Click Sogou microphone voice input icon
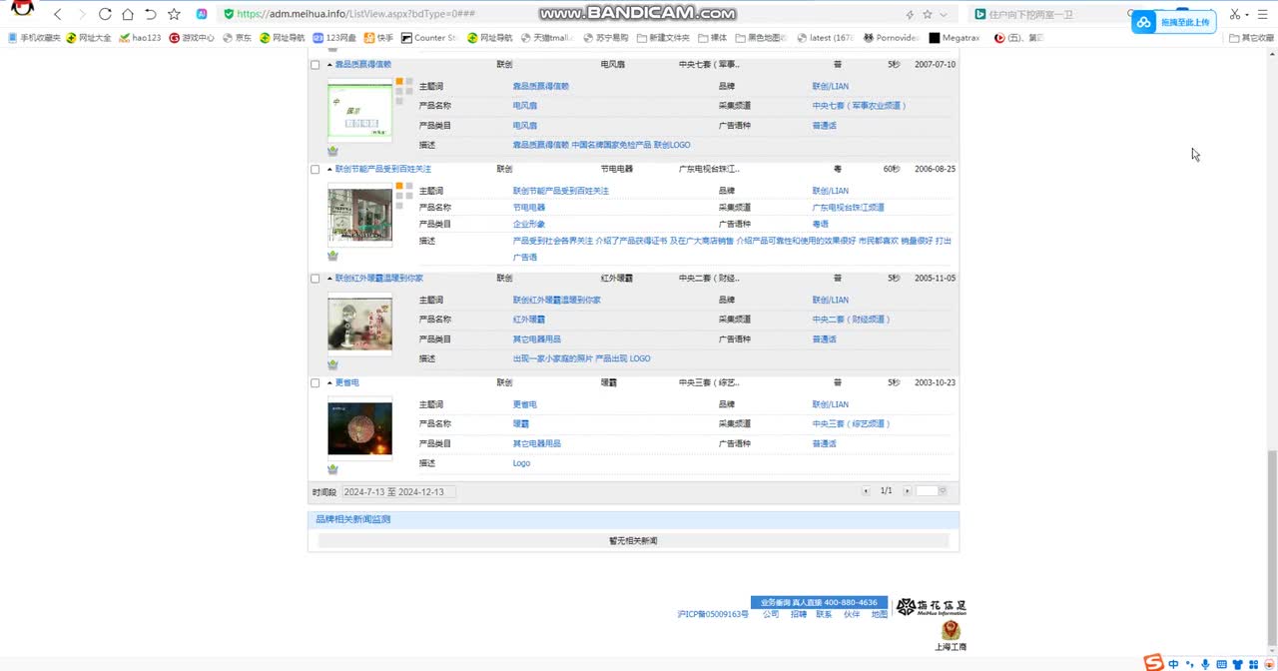Image resolution: width=1278 pixels, height=671 pixels. 1205,664
